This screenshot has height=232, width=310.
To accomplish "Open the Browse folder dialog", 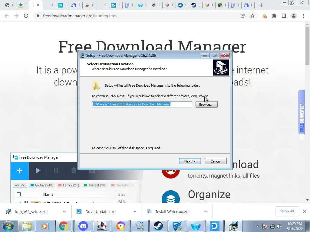I will [206, 104].
